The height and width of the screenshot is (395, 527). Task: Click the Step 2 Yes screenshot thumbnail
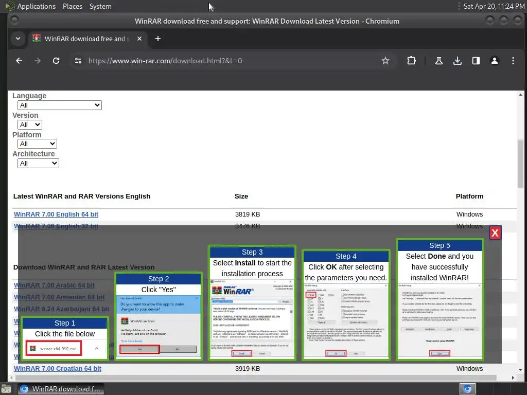tap(159, 327)
